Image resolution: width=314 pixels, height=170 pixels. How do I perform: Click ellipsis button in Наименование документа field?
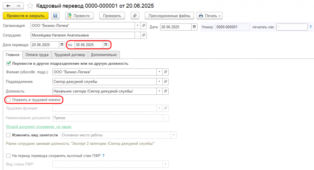coord(166,118)
